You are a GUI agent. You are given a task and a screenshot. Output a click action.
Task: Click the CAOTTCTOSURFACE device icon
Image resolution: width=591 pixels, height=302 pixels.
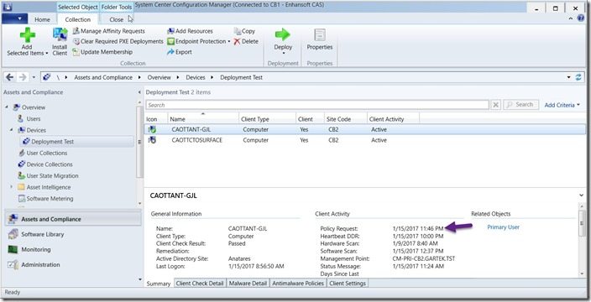click(152, 140)
